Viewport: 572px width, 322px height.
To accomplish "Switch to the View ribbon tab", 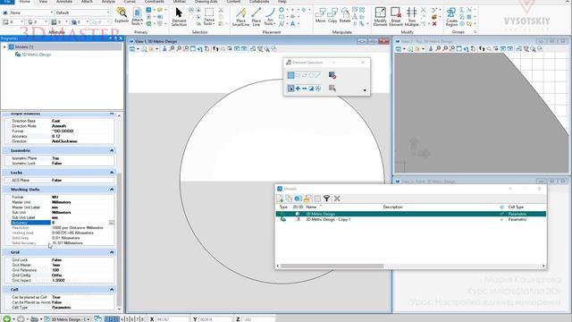I will 43,2.
